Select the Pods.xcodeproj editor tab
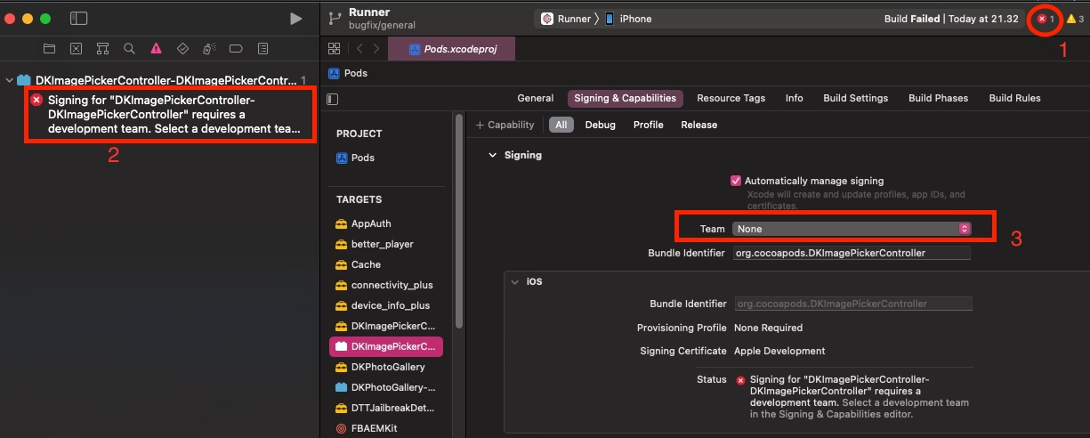The height and width of the screenshot is (438, 1090). click(452, 49)
